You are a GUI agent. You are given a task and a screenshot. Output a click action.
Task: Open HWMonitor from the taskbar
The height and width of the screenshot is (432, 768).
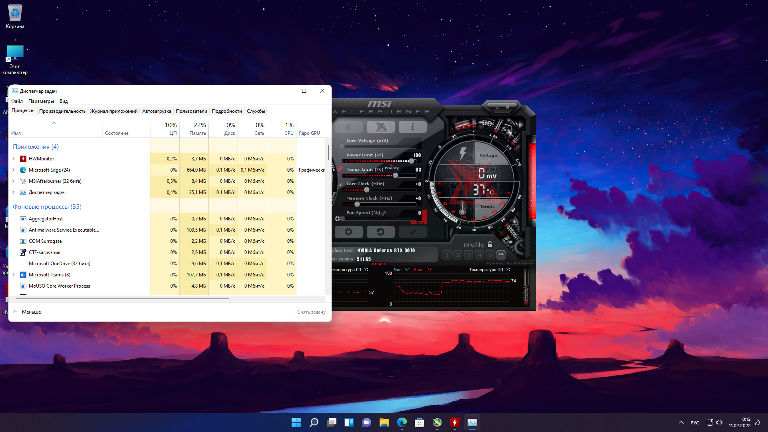[x=454, y=422]
